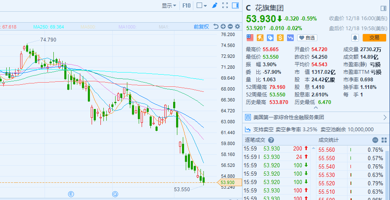Viewport: 390px width, 200px height.
Task: Expand company description right arrow
Action: [x=385, y=117]
